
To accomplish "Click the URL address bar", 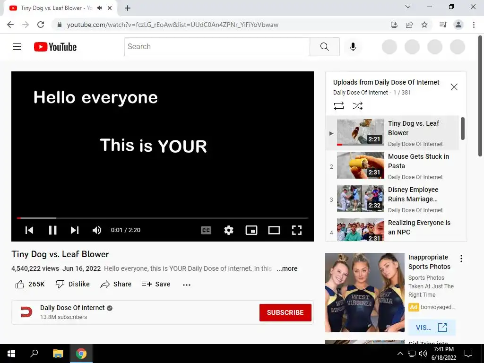I will [x=173, y=25].
